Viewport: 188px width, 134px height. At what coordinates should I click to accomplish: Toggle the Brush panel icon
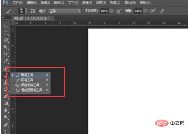(33, 11)
